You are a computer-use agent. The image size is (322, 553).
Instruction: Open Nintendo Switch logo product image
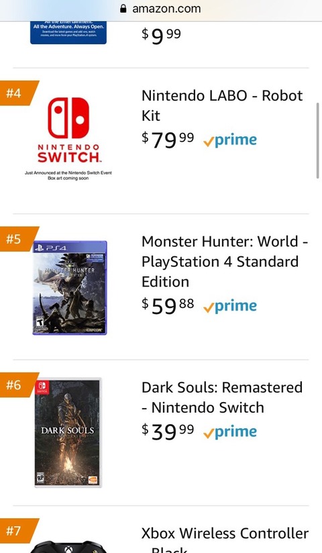click(68, 139)
